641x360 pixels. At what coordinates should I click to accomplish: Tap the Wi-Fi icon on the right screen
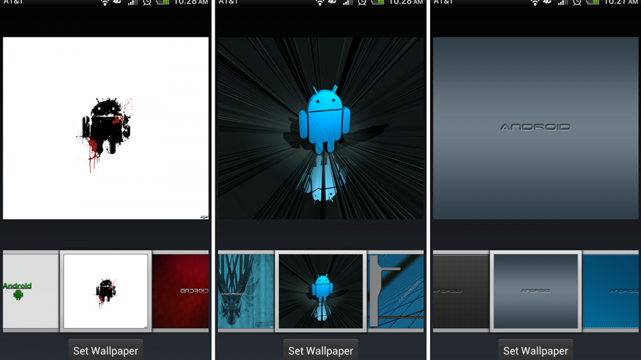[535, 3]
